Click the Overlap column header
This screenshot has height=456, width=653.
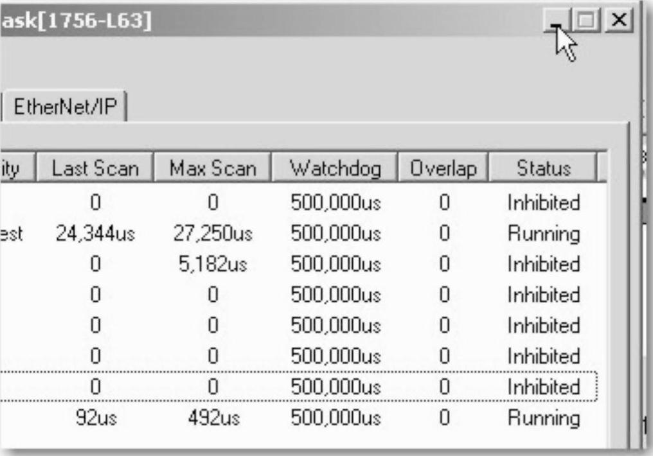pyautogui.click(x=444, y=169)
